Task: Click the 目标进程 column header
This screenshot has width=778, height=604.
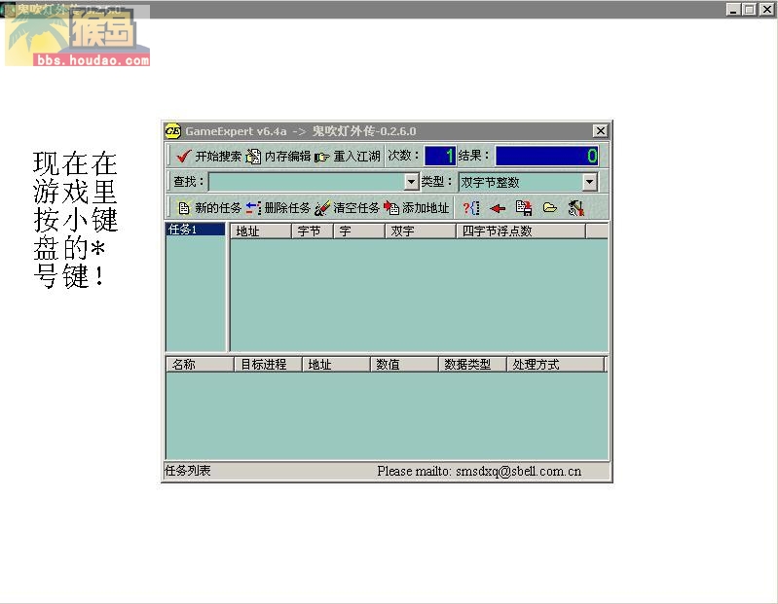Action: [268, 365]
